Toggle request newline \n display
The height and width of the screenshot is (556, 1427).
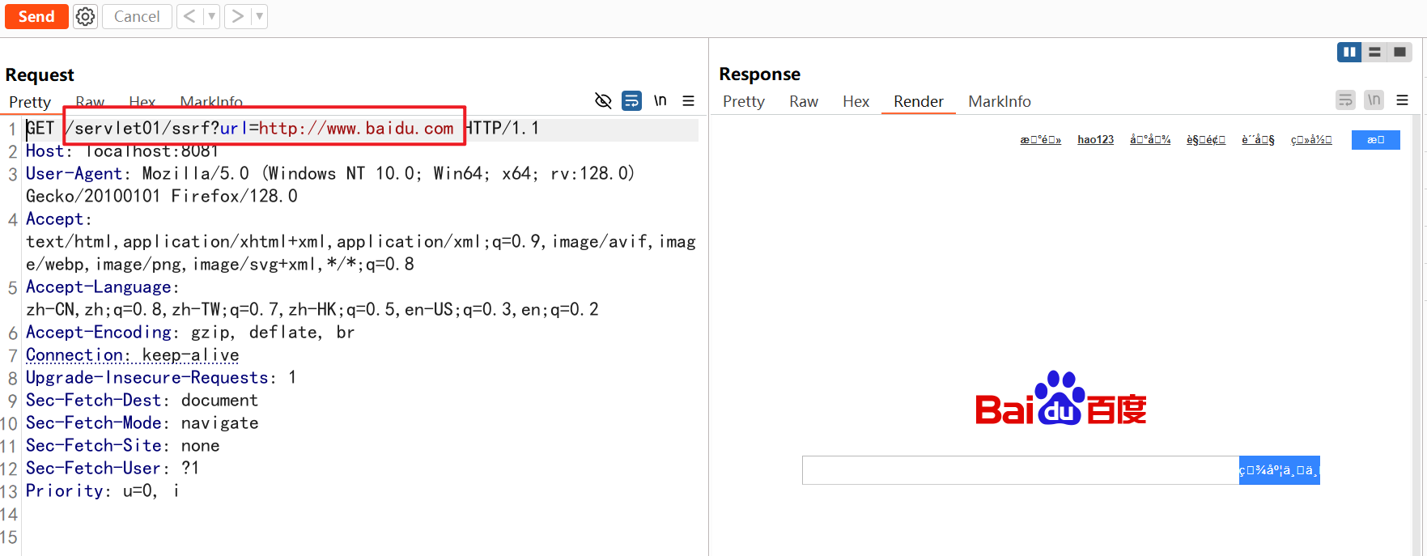pos(660,100)
